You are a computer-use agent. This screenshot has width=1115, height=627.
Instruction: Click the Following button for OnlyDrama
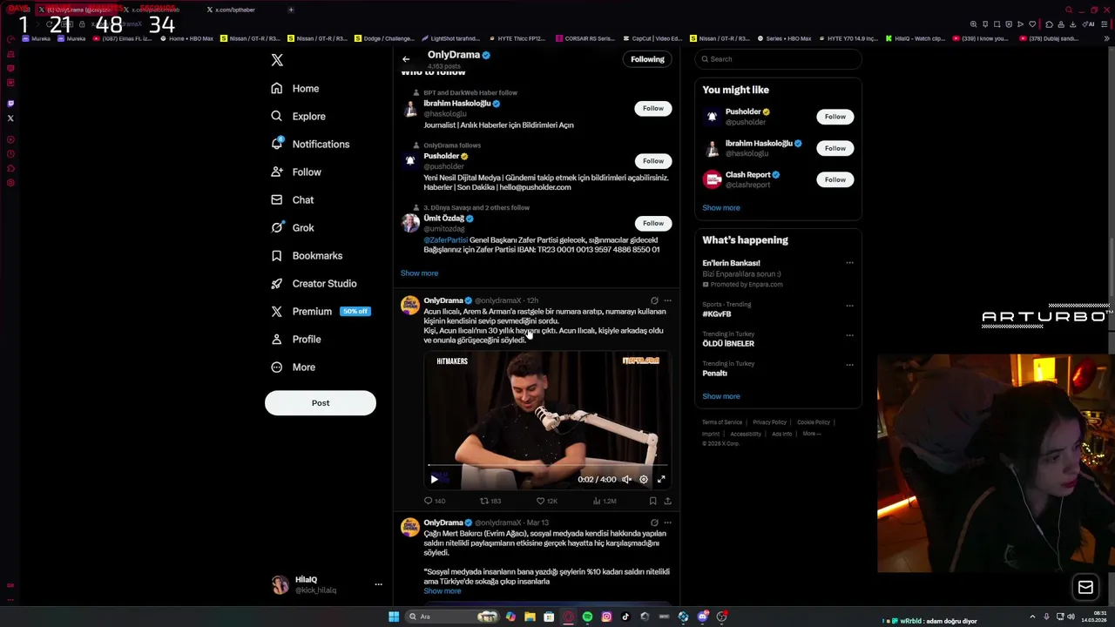tap(647, 59)
